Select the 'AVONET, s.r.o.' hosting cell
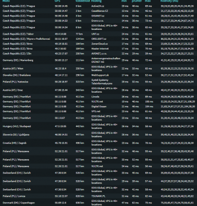Viewport: 197px width, 206px height. (x=100, y=54)
